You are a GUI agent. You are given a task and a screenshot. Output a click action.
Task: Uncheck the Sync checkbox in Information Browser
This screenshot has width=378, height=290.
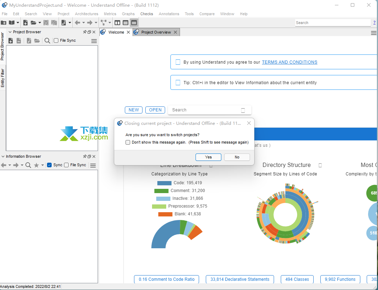point(50,165)
